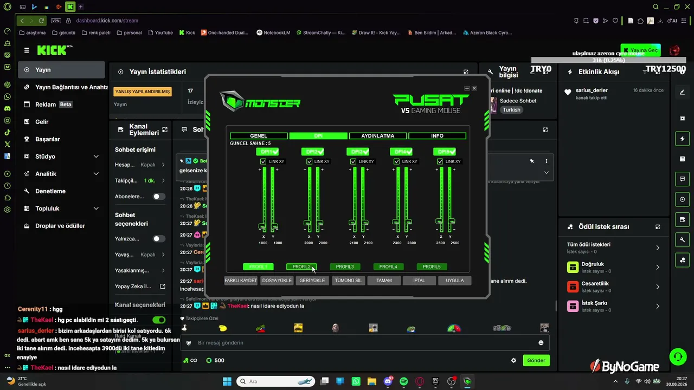Open expanded chat panel fullscreen icon
The width and height of the screenshot is (694, 390).
coord(545,130)
